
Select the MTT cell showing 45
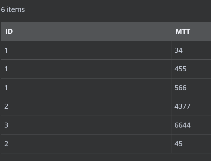(x=191, y=144)
